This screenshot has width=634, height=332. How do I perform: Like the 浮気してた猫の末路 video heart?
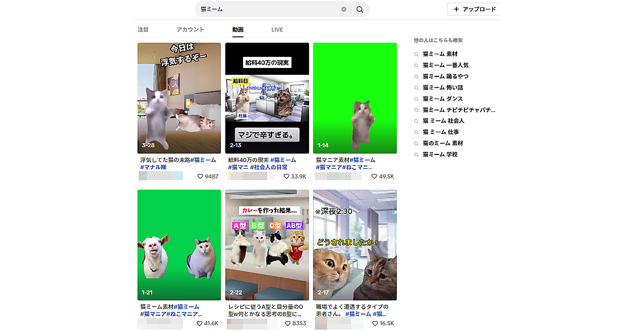200,177
